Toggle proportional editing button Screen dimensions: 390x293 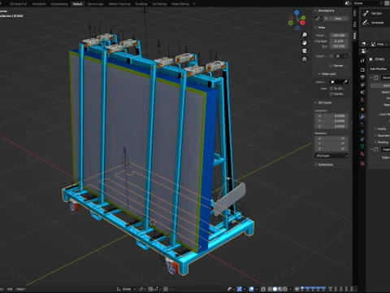click(x=166, y=289)
